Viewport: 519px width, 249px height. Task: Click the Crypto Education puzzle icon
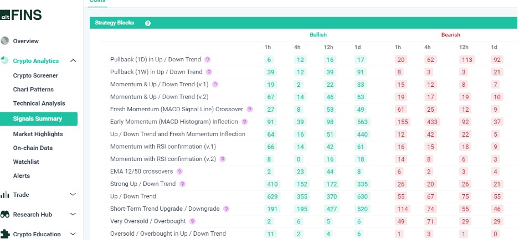[6, 234]
